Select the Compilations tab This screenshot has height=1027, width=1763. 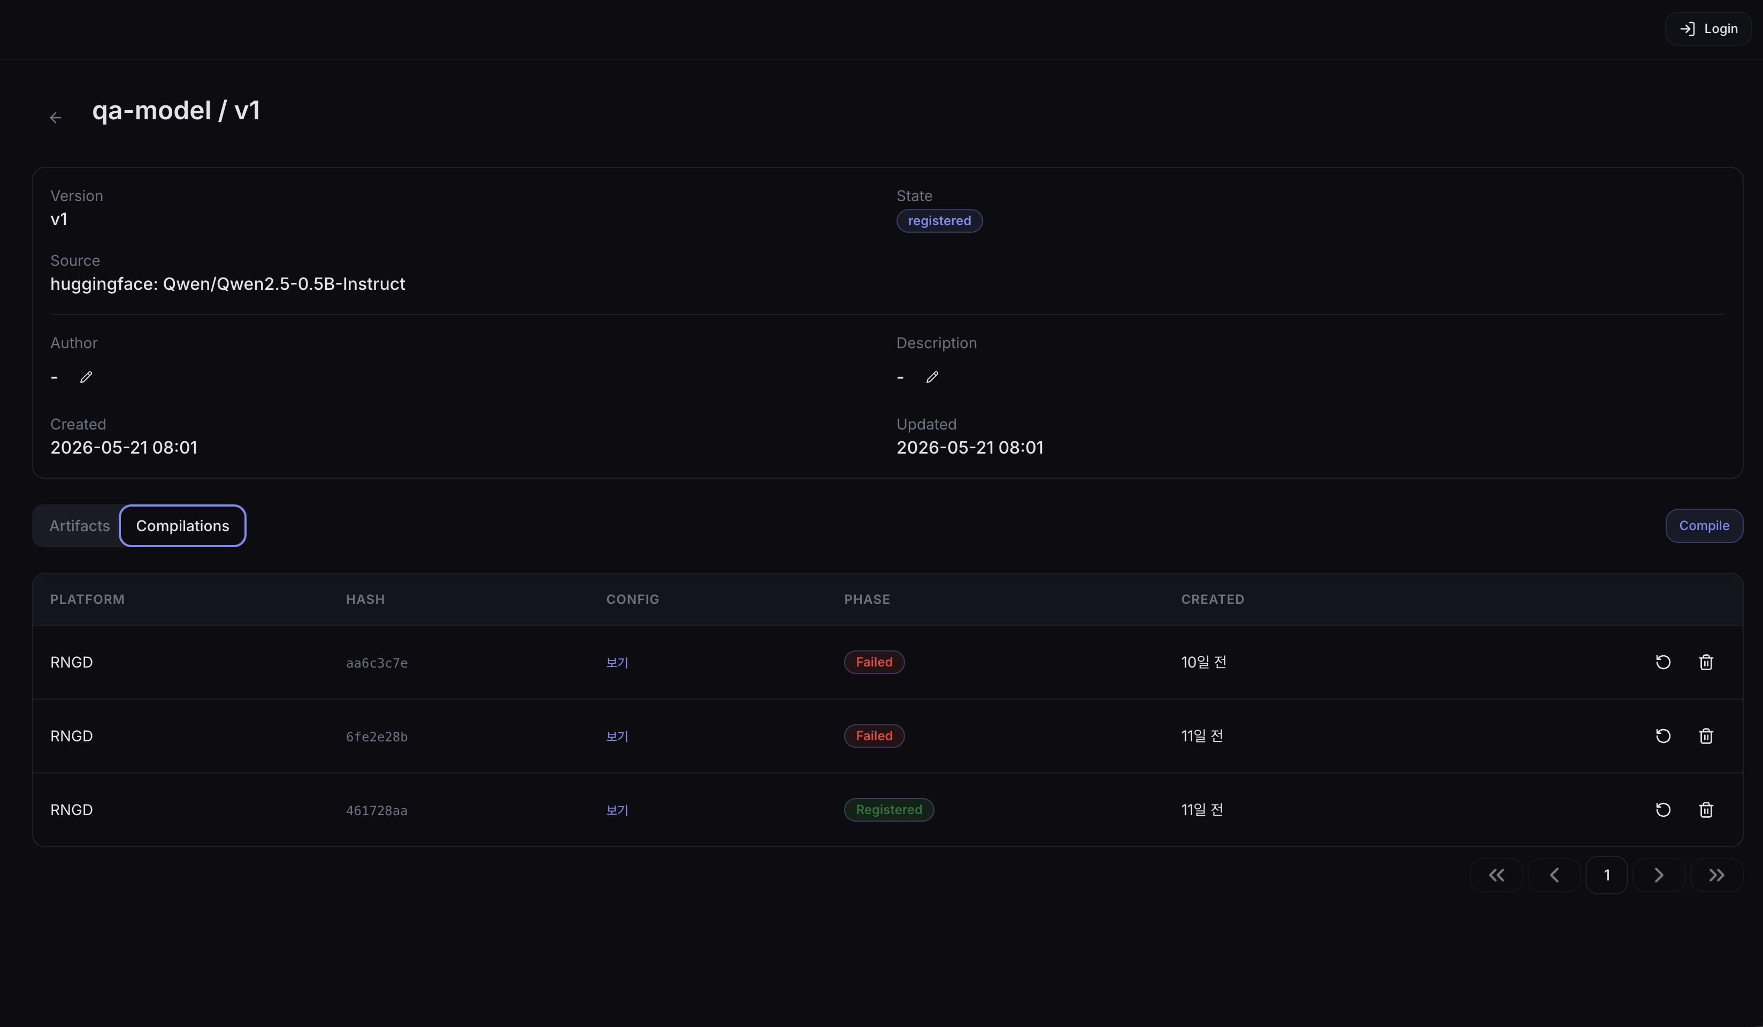coord(182,526)
